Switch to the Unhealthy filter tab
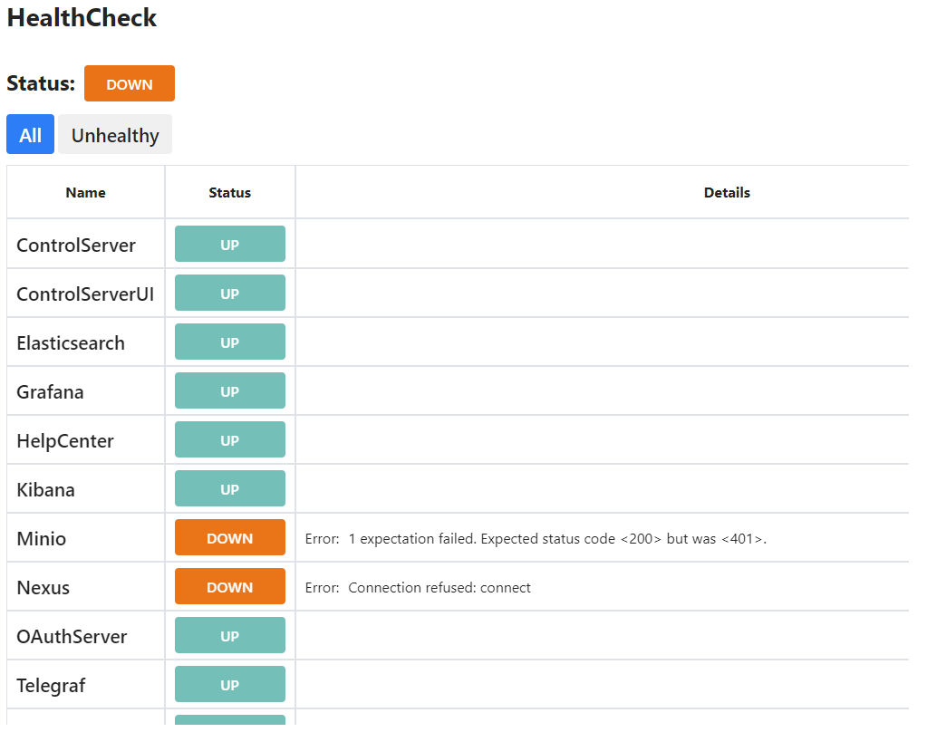 click(x=115, y=134)
